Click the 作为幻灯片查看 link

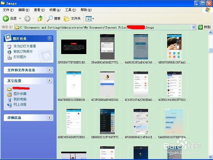(x=25, y=46)
